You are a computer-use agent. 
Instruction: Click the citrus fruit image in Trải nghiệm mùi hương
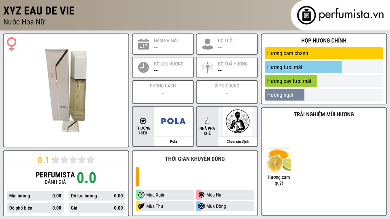coord(279,160)
